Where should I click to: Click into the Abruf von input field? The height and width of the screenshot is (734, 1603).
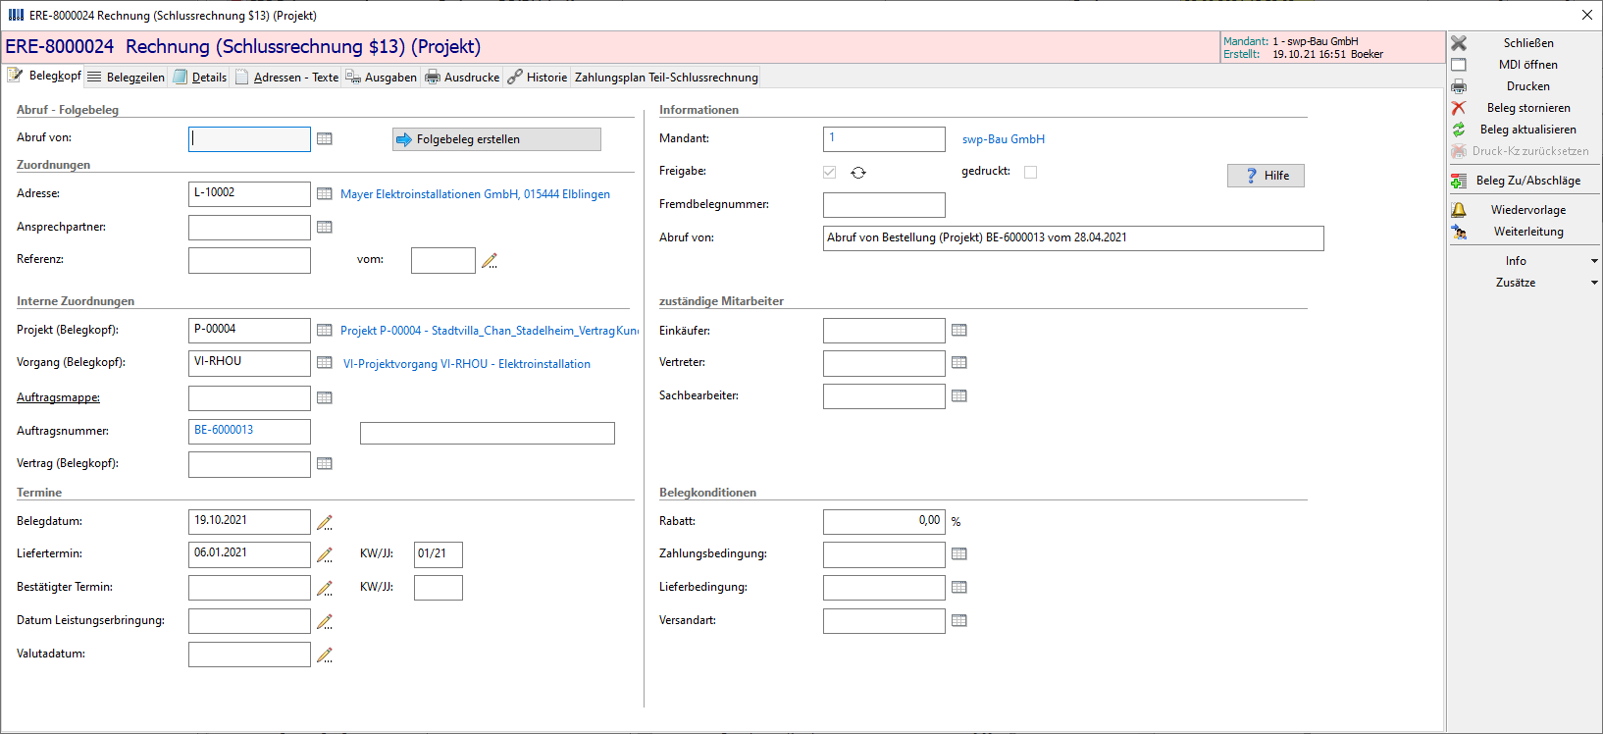(x=249, y=139)
